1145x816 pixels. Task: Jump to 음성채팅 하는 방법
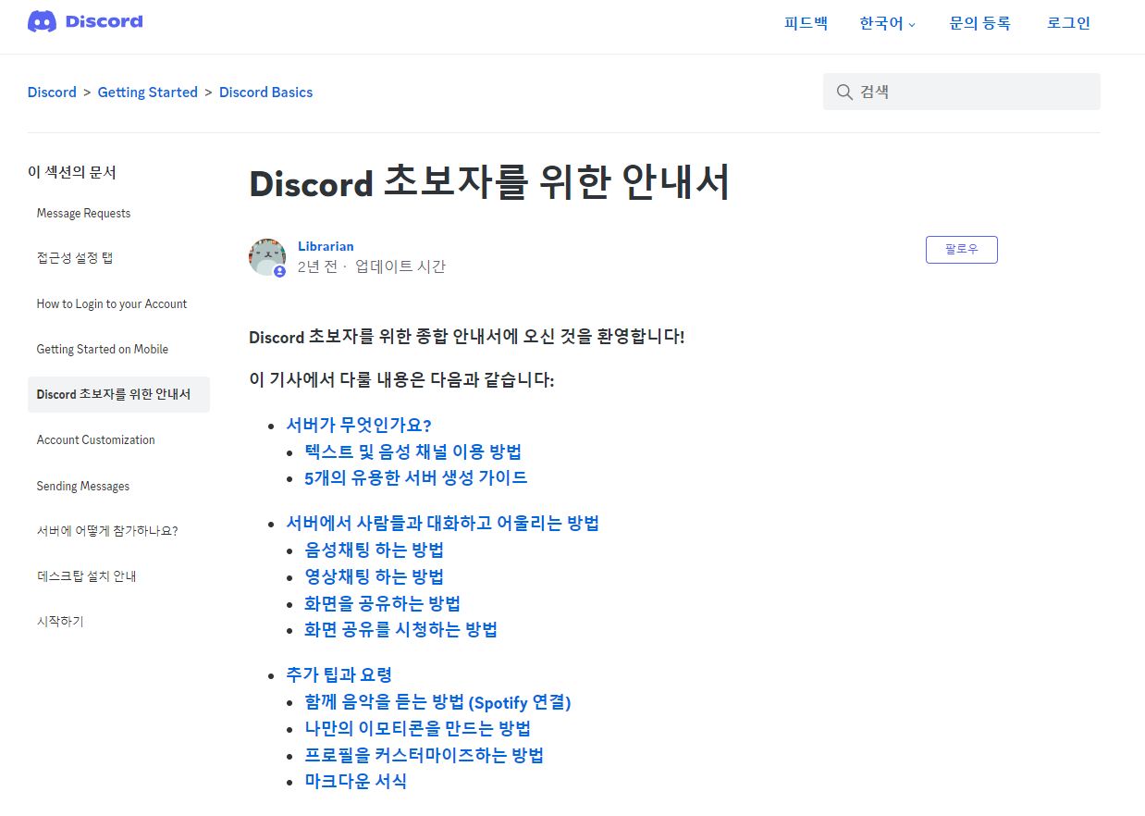pos(375,550)
